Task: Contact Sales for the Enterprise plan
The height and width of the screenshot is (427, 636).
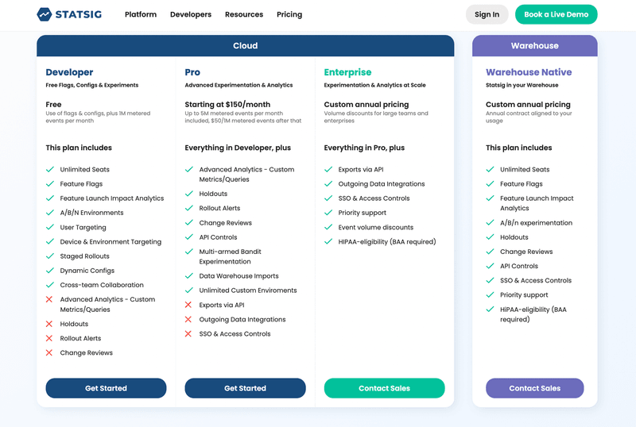Action: (x=384, y=388)
